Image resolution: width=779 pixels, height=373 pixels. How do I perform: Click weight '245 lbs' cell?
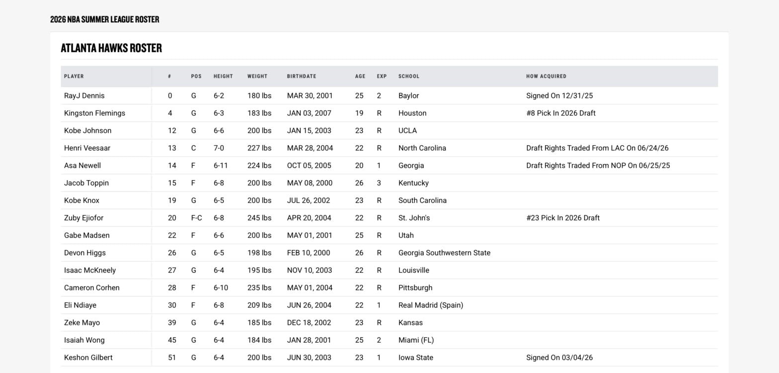(x=259, y=218)
